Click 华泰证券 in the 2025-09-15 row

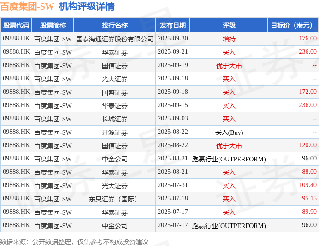[x=115, y=106]
